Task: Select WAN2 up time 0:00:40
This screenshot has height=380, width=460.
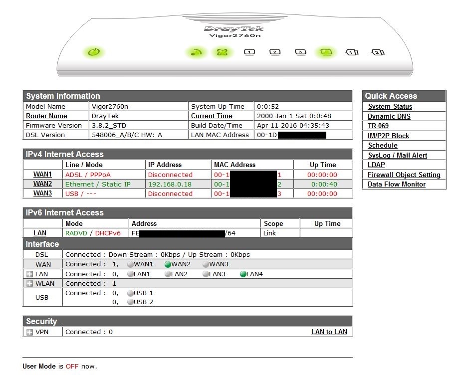Action: tap(324, 184)
